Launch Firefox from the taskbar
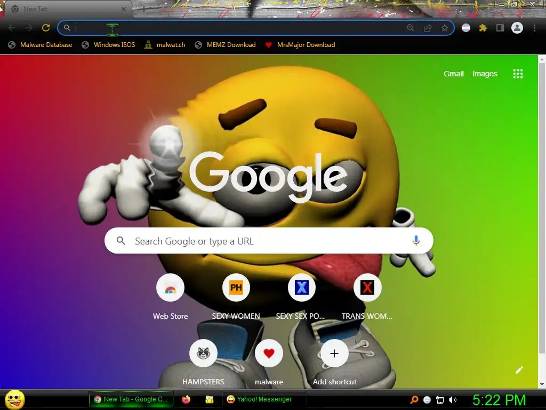Image resolution: width=546 pixels, height=410 pixels. coord(186,399)
